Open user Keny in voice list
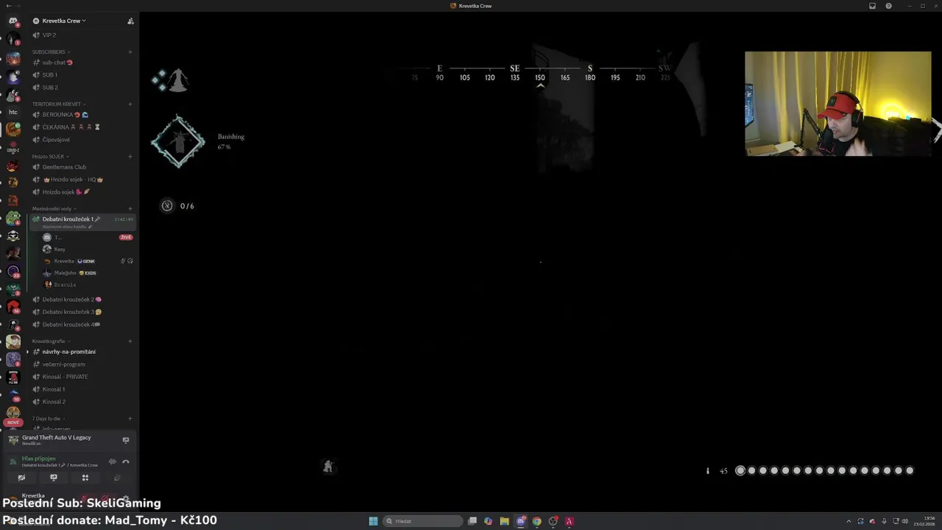The width and height of the screenshot is (942, 530). pyautogui.click(x=87, y=249)
